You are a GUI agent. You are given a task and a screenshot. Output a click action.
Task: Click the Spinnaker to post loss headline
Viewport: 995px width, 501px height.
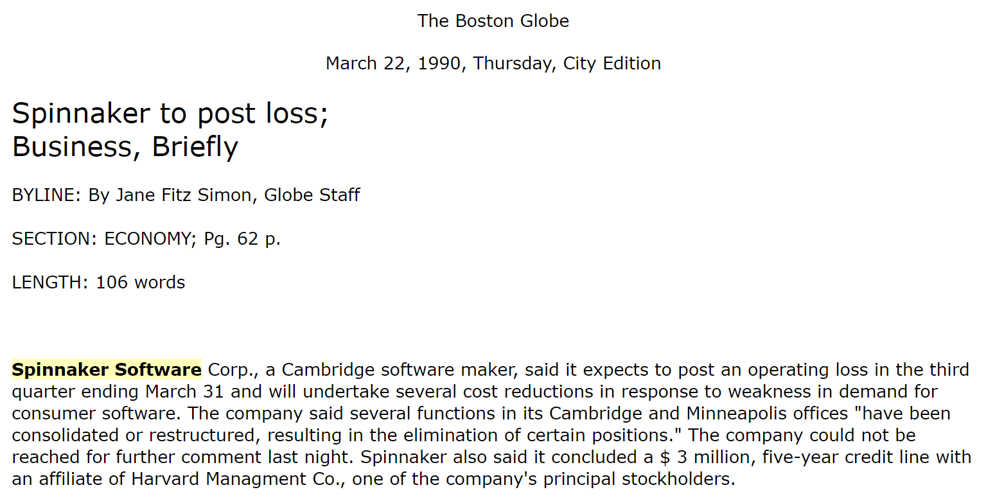[170, 114]
